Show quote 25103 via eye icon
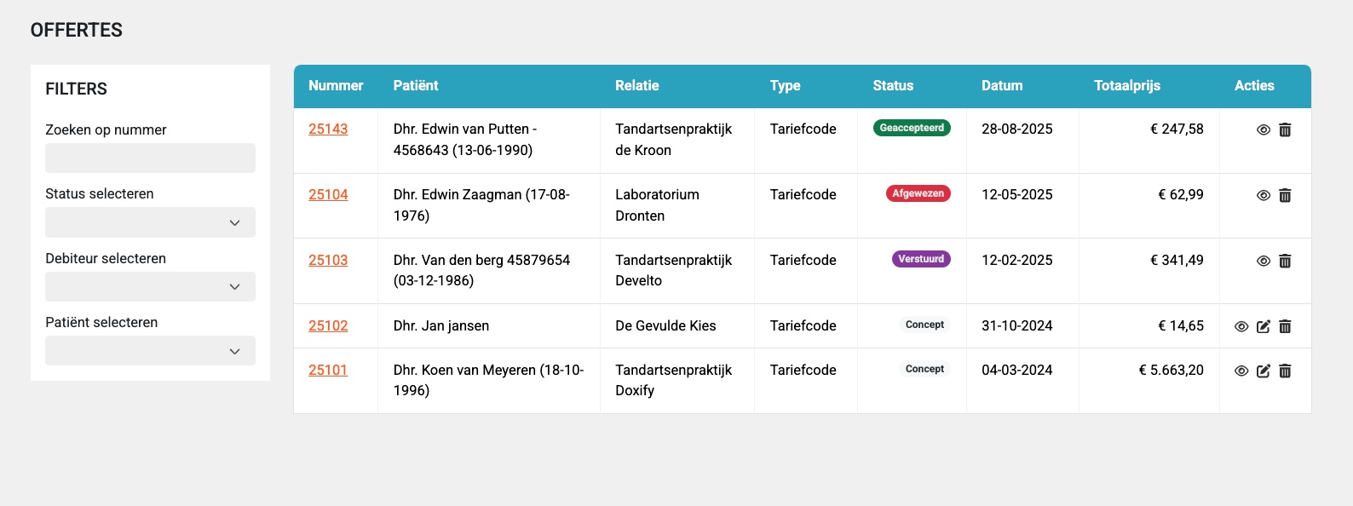Image resolution: width=1353 pixels, height=506 pixels. tap(1264, 261)
